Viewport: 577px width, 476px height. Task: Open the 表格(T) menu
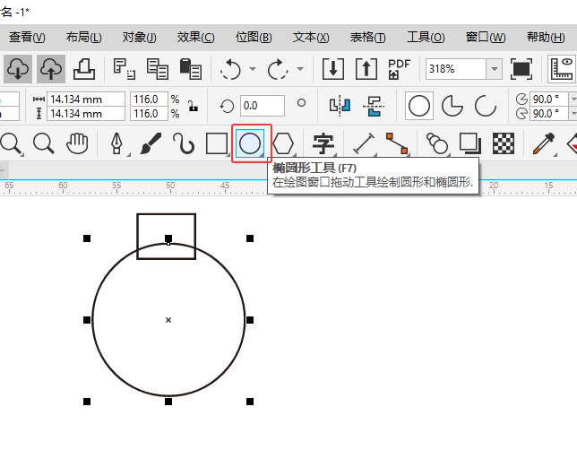(x=367, y=37)
